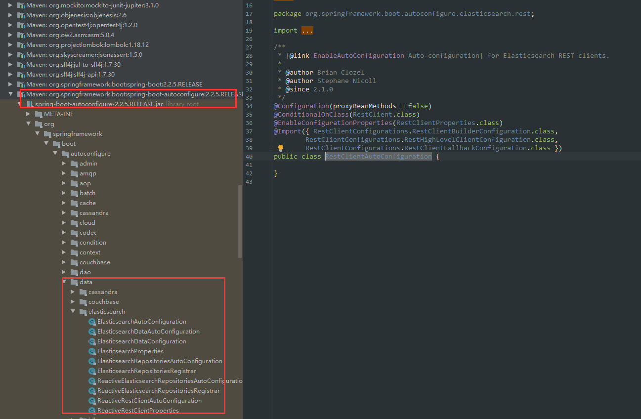Viewport: 641px width, 419px height.
Task: Click the META-INF folder icon
Action: pos(39,114)
